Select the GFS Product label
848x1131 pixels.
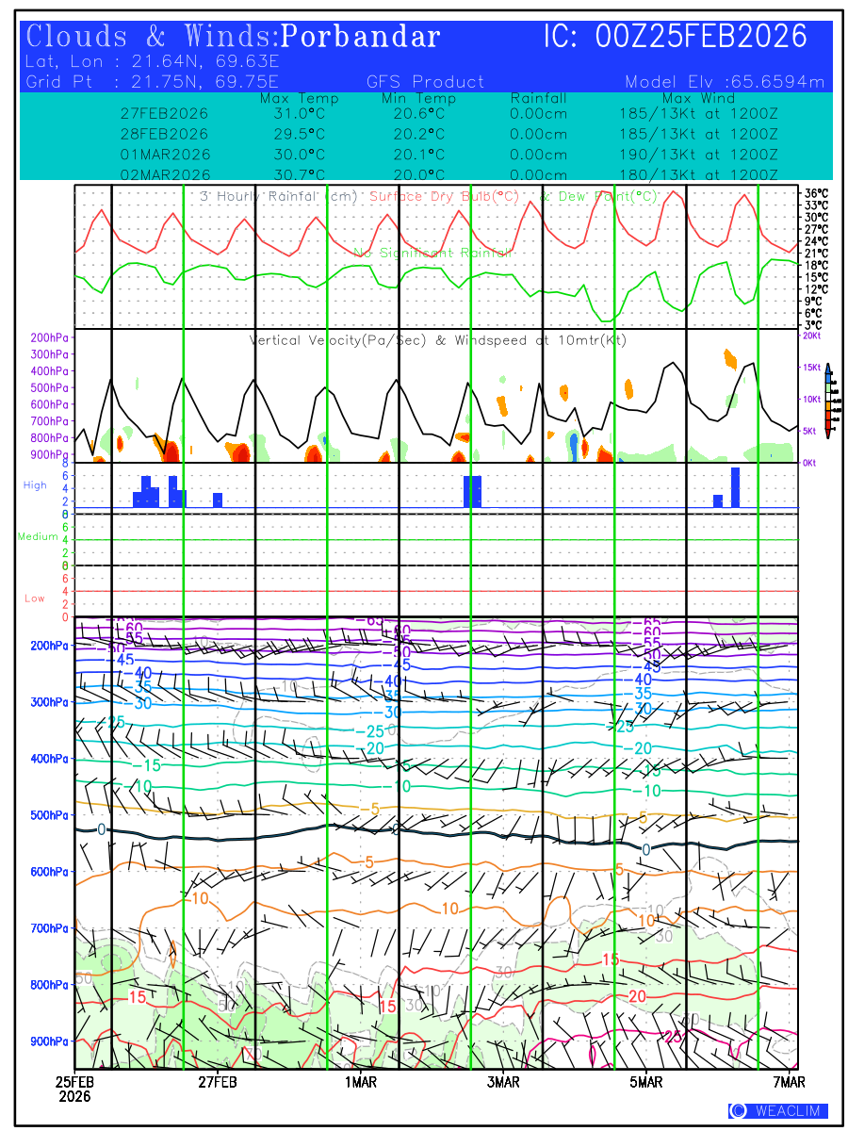425,82
